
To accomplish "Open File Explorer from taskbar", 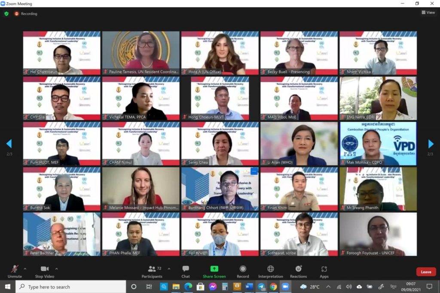I will click(176, 287).
